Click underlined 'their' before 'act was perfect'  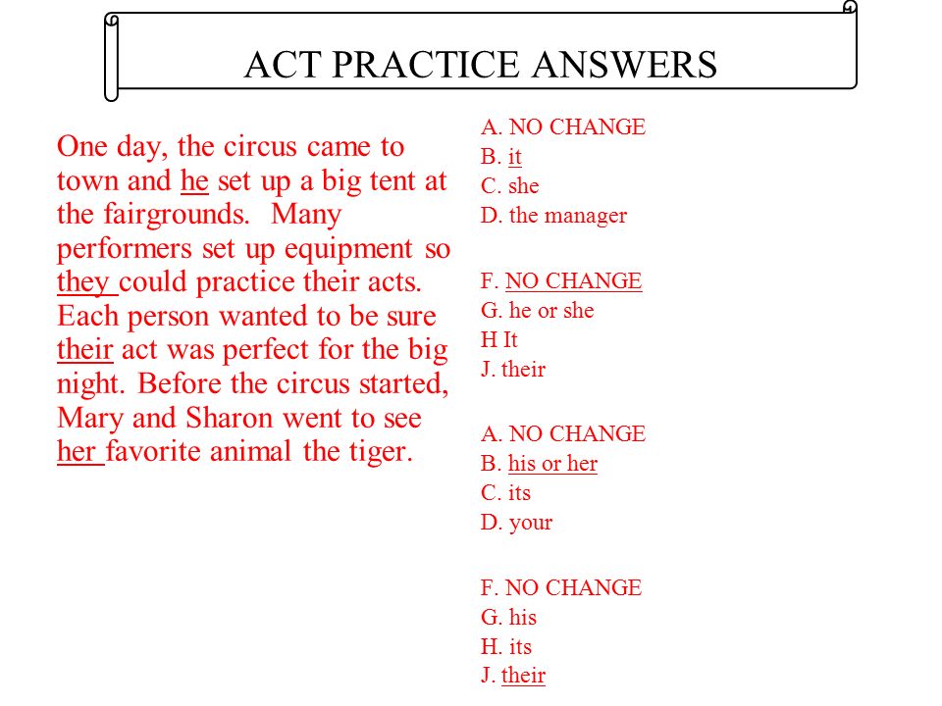[x=84, y=349]
